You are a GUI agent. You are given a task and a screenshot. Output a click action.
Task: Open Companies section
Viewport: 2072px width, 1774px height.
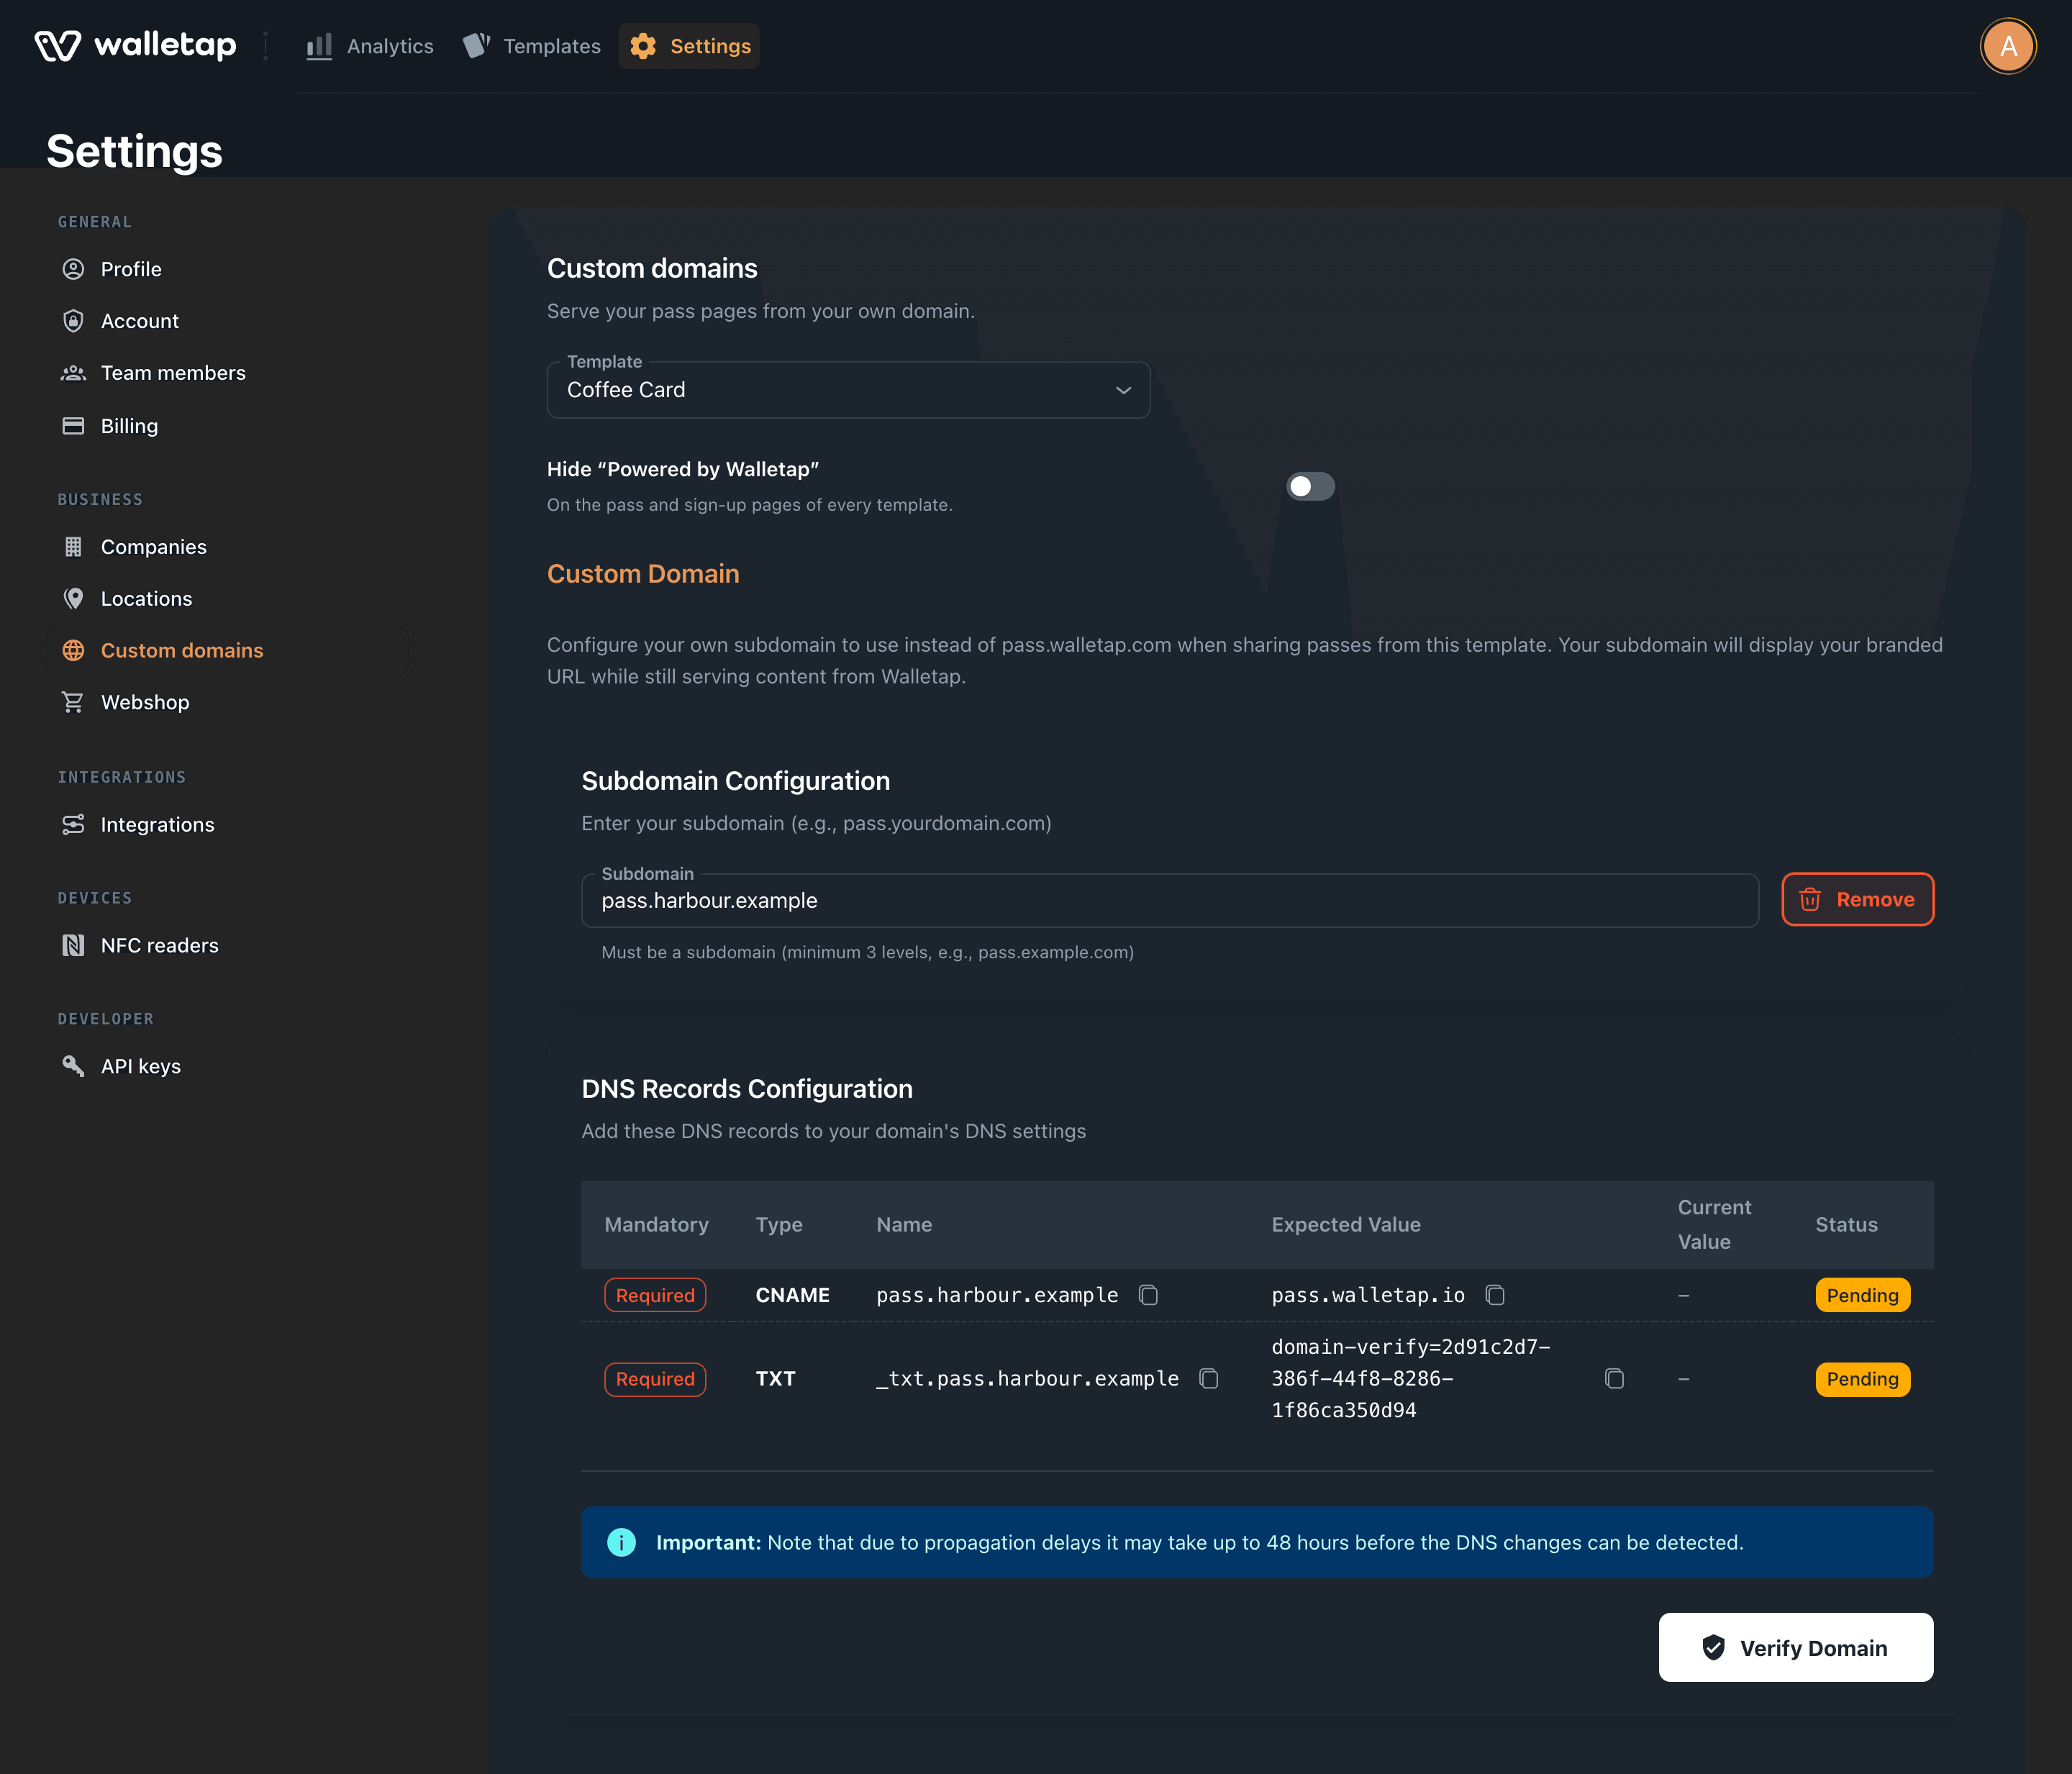(x=228, y=547)
